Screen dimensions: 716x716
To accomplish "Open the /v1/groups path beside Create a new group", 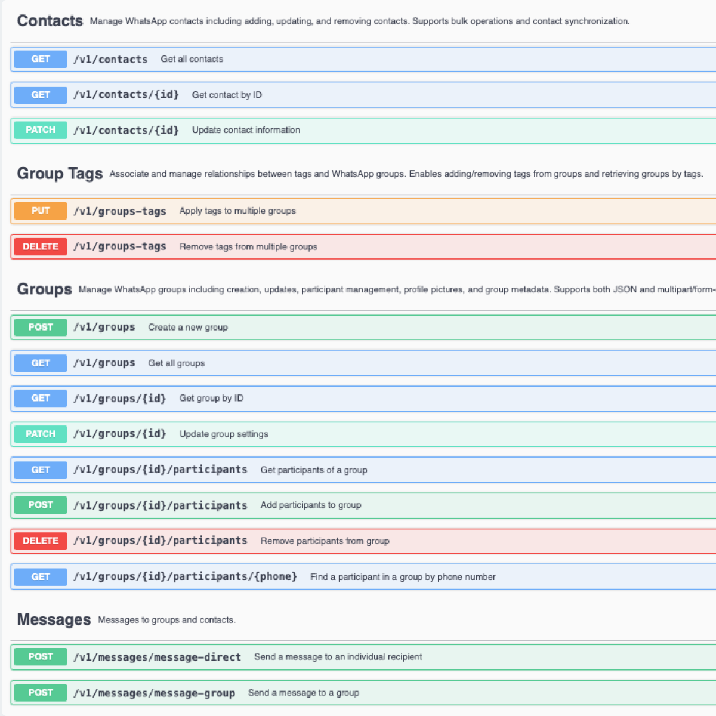I will 104,327.
